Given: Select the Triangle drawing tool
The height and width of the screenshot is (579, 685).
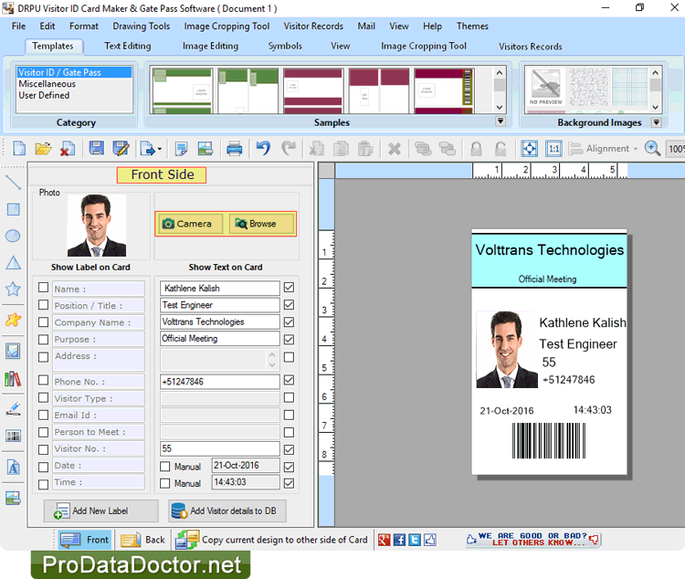Looking at the screenshot, I should pyautogui.click(x=13, y=263).
